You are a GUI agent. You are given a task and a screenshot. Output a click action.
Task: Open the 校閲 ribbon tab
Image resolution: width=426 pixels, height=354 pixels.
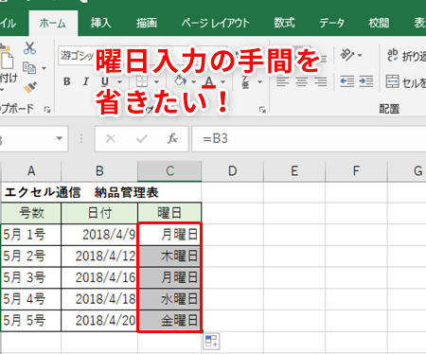(x=379, y=23)
